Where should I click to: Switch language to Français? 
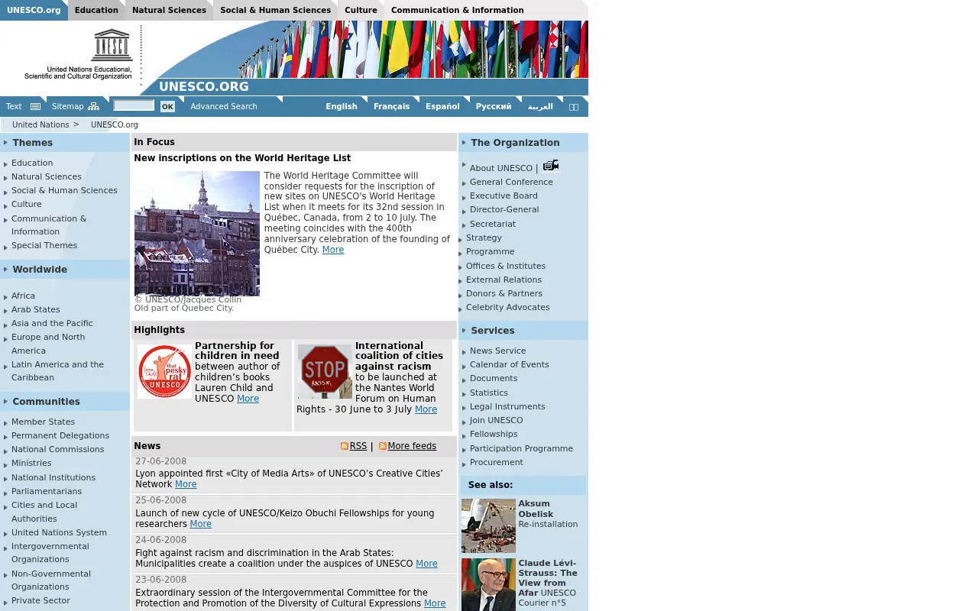(391, 106)
